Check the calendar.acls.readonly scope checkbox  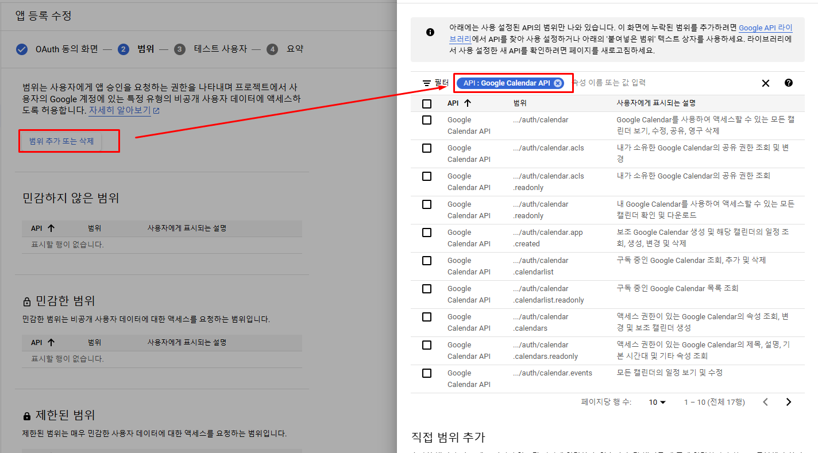[427, 176]
